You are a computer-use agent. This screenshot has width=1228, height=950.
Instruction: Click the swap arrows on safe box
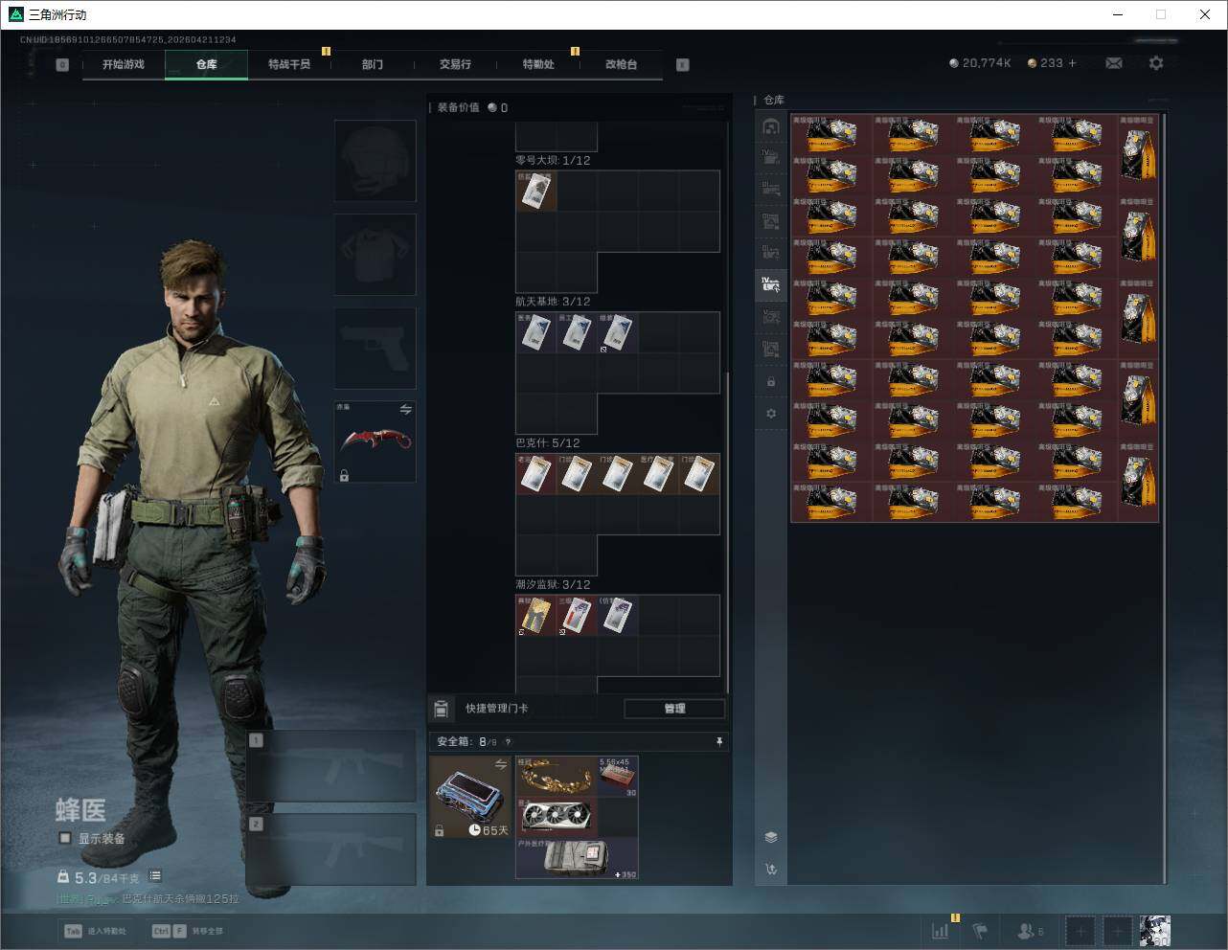500,764
